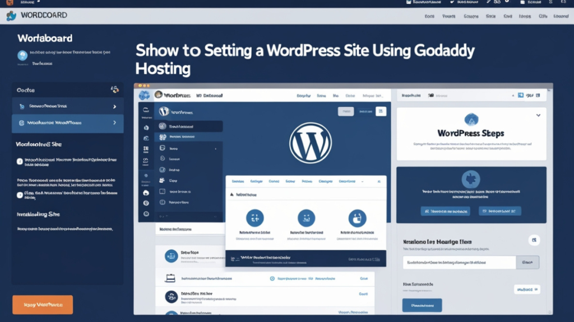The width and height of the screenshot is (574, 322).
Task: Click the second button in the dark blue card
Action: (x=499, y=211)
